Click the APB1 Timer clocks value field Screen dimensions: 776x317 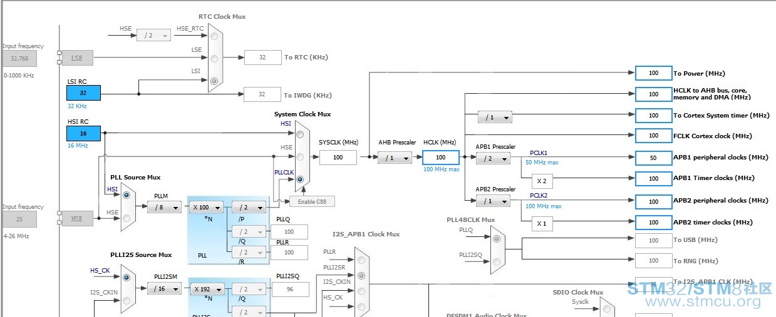click(x=653, y=178)
